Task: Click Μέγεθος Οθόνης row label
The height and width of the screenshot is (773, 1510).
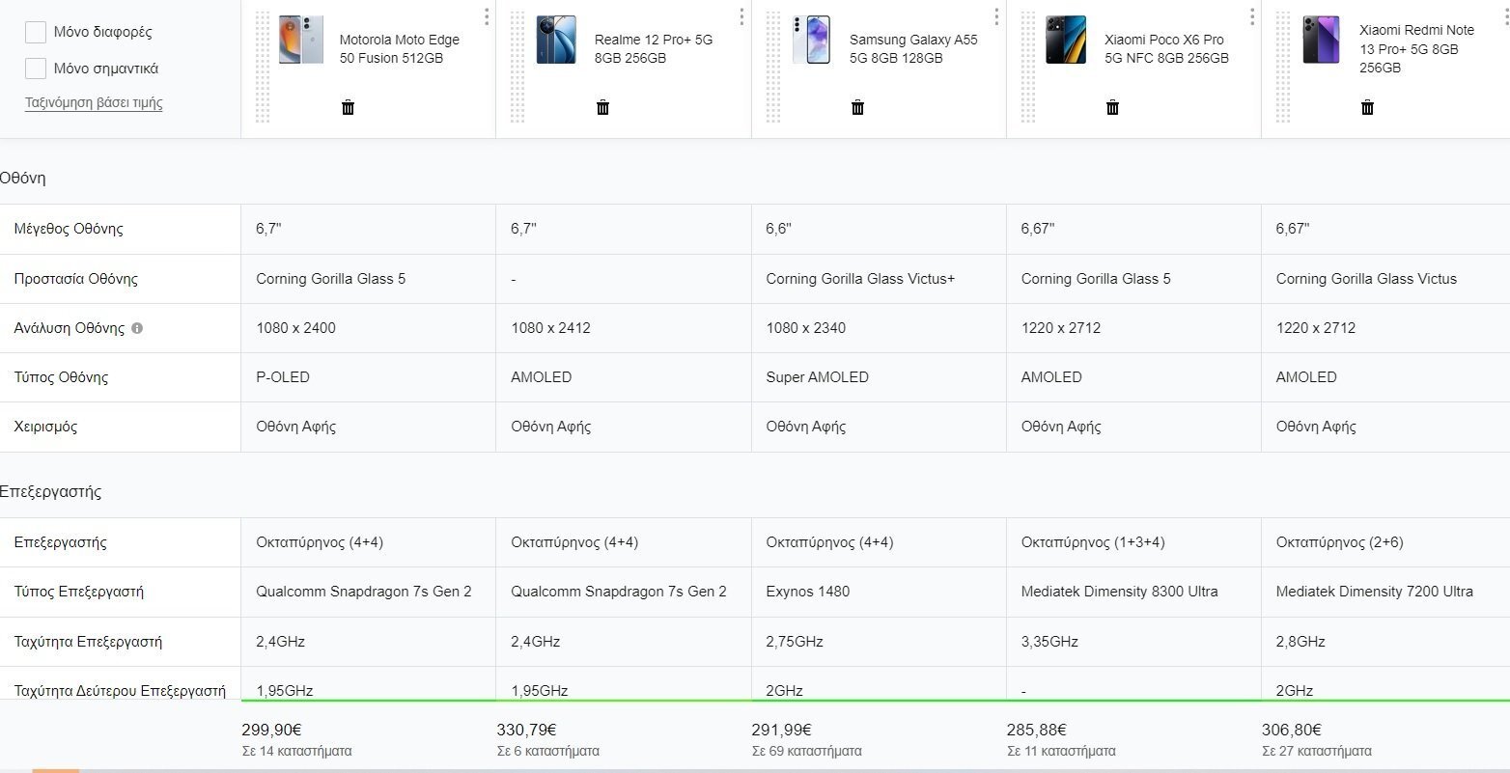Action: coord(69,229)
